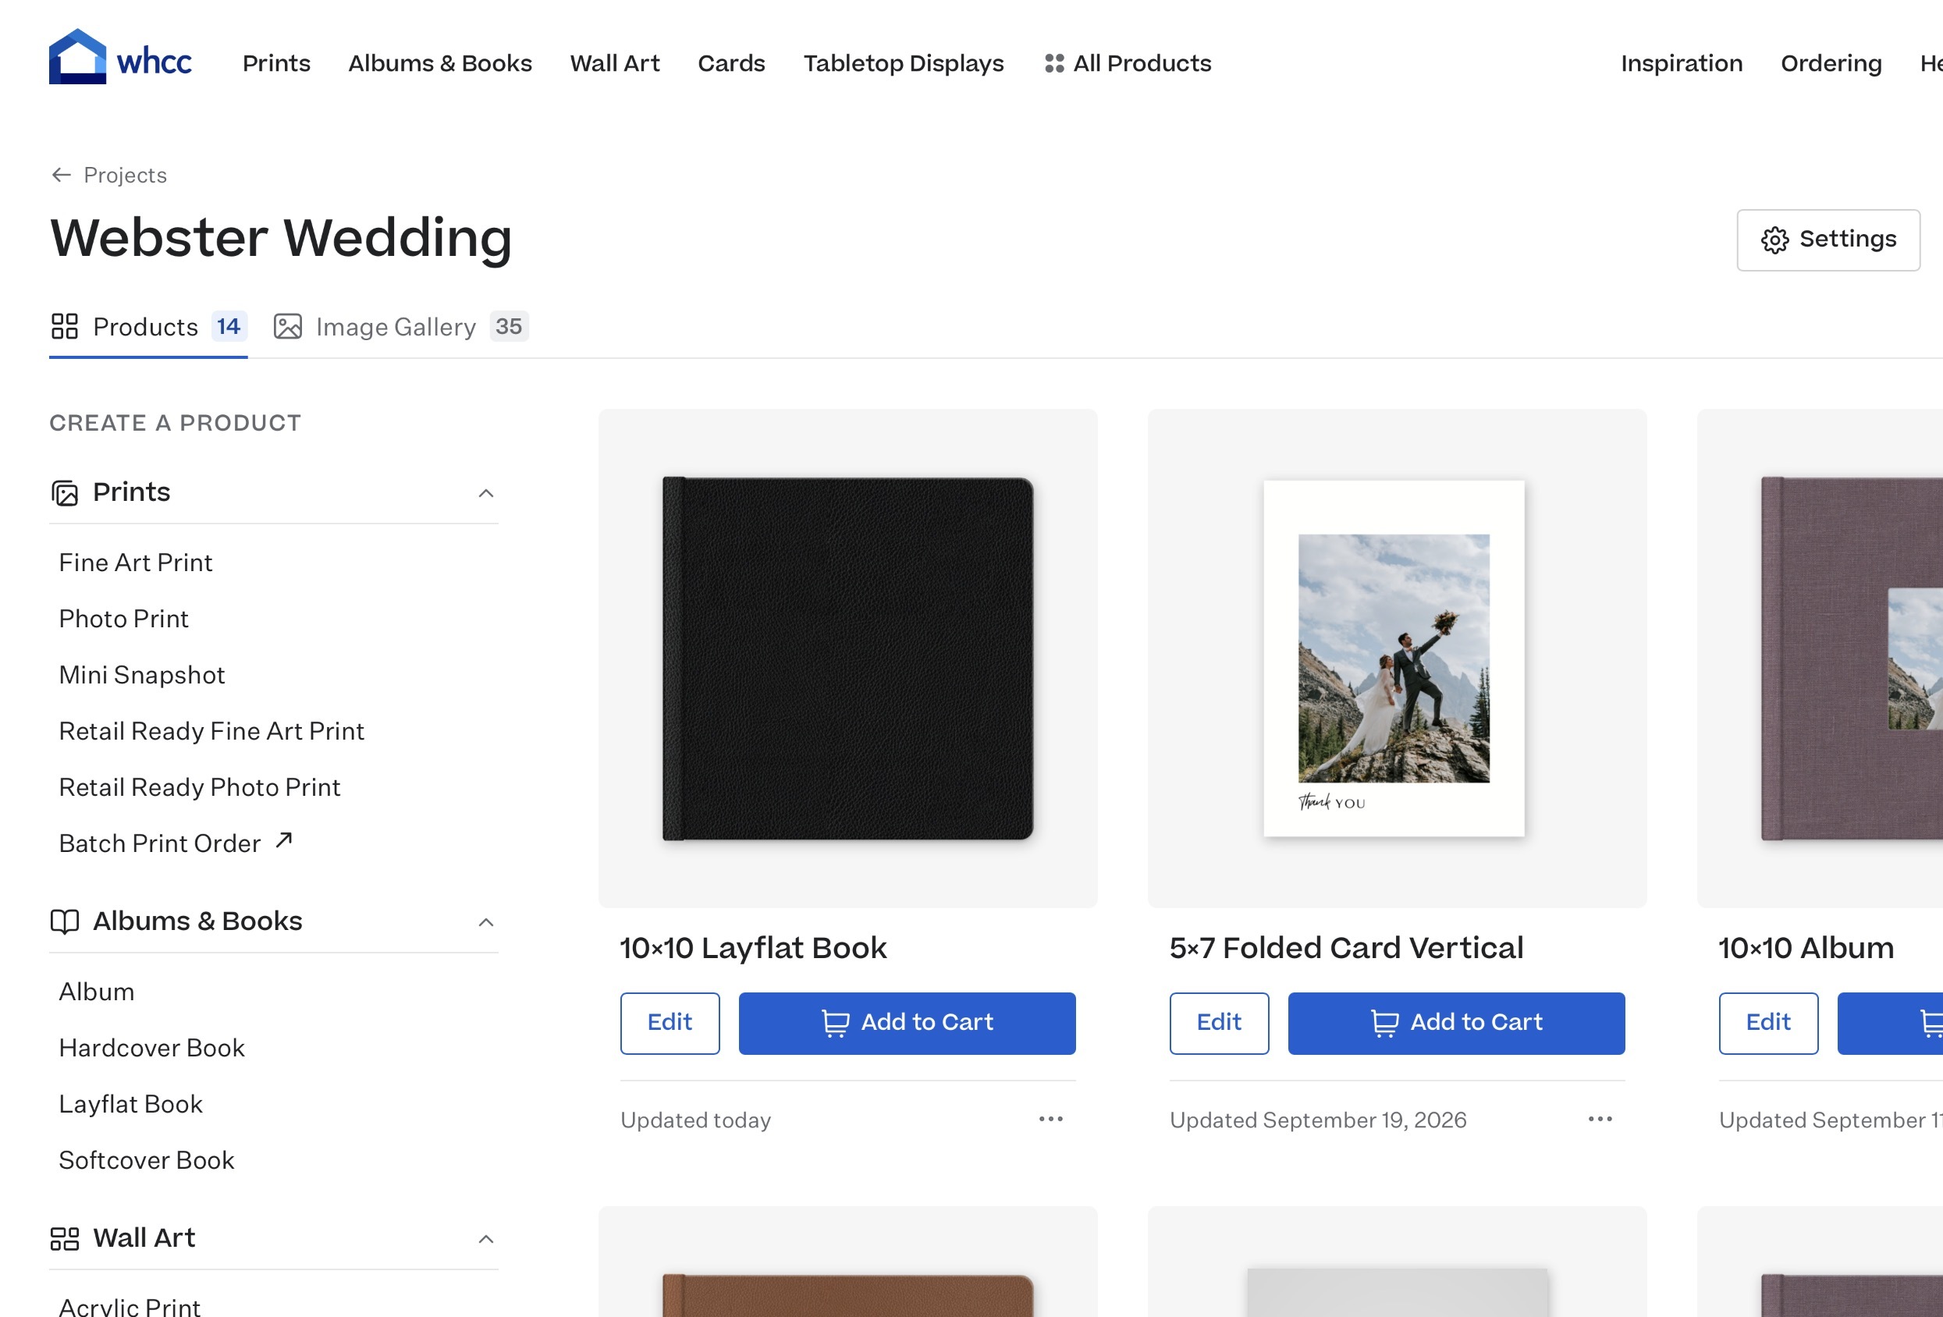Open the black Layflat Book cover thumbnail
Image resolution: width=1943 pixels, height=1317 pixels.
(x=847, y=658)
